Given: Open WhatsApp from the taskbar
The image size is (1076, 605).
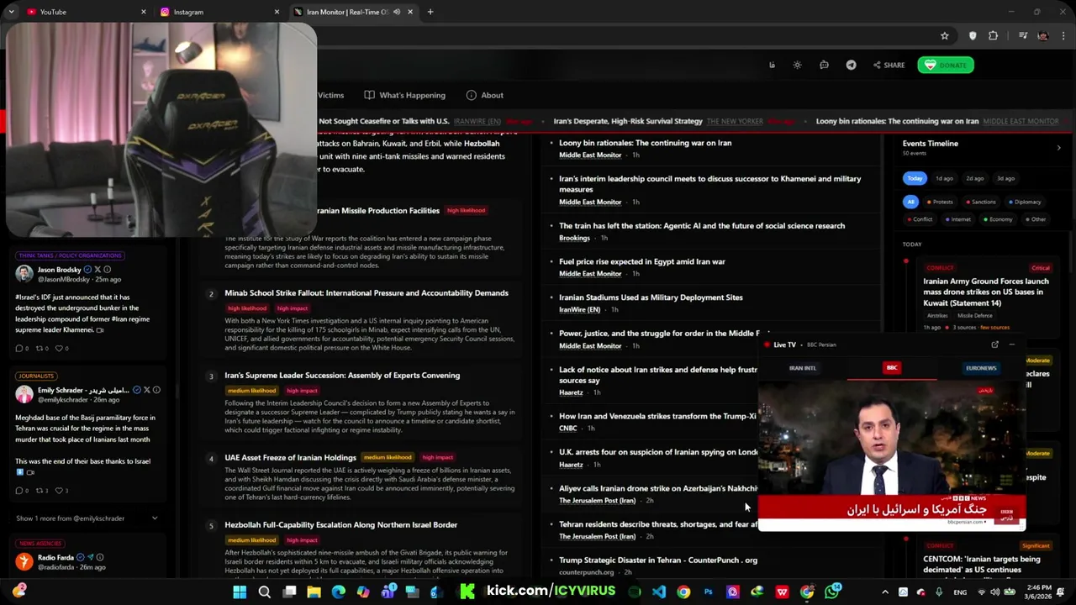Looking at the screenshot, I should [x=832, y=592].
